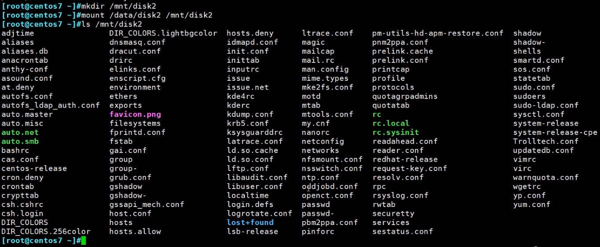
Task: Click the green rc.sysinit entry
Action: (395, 132)
